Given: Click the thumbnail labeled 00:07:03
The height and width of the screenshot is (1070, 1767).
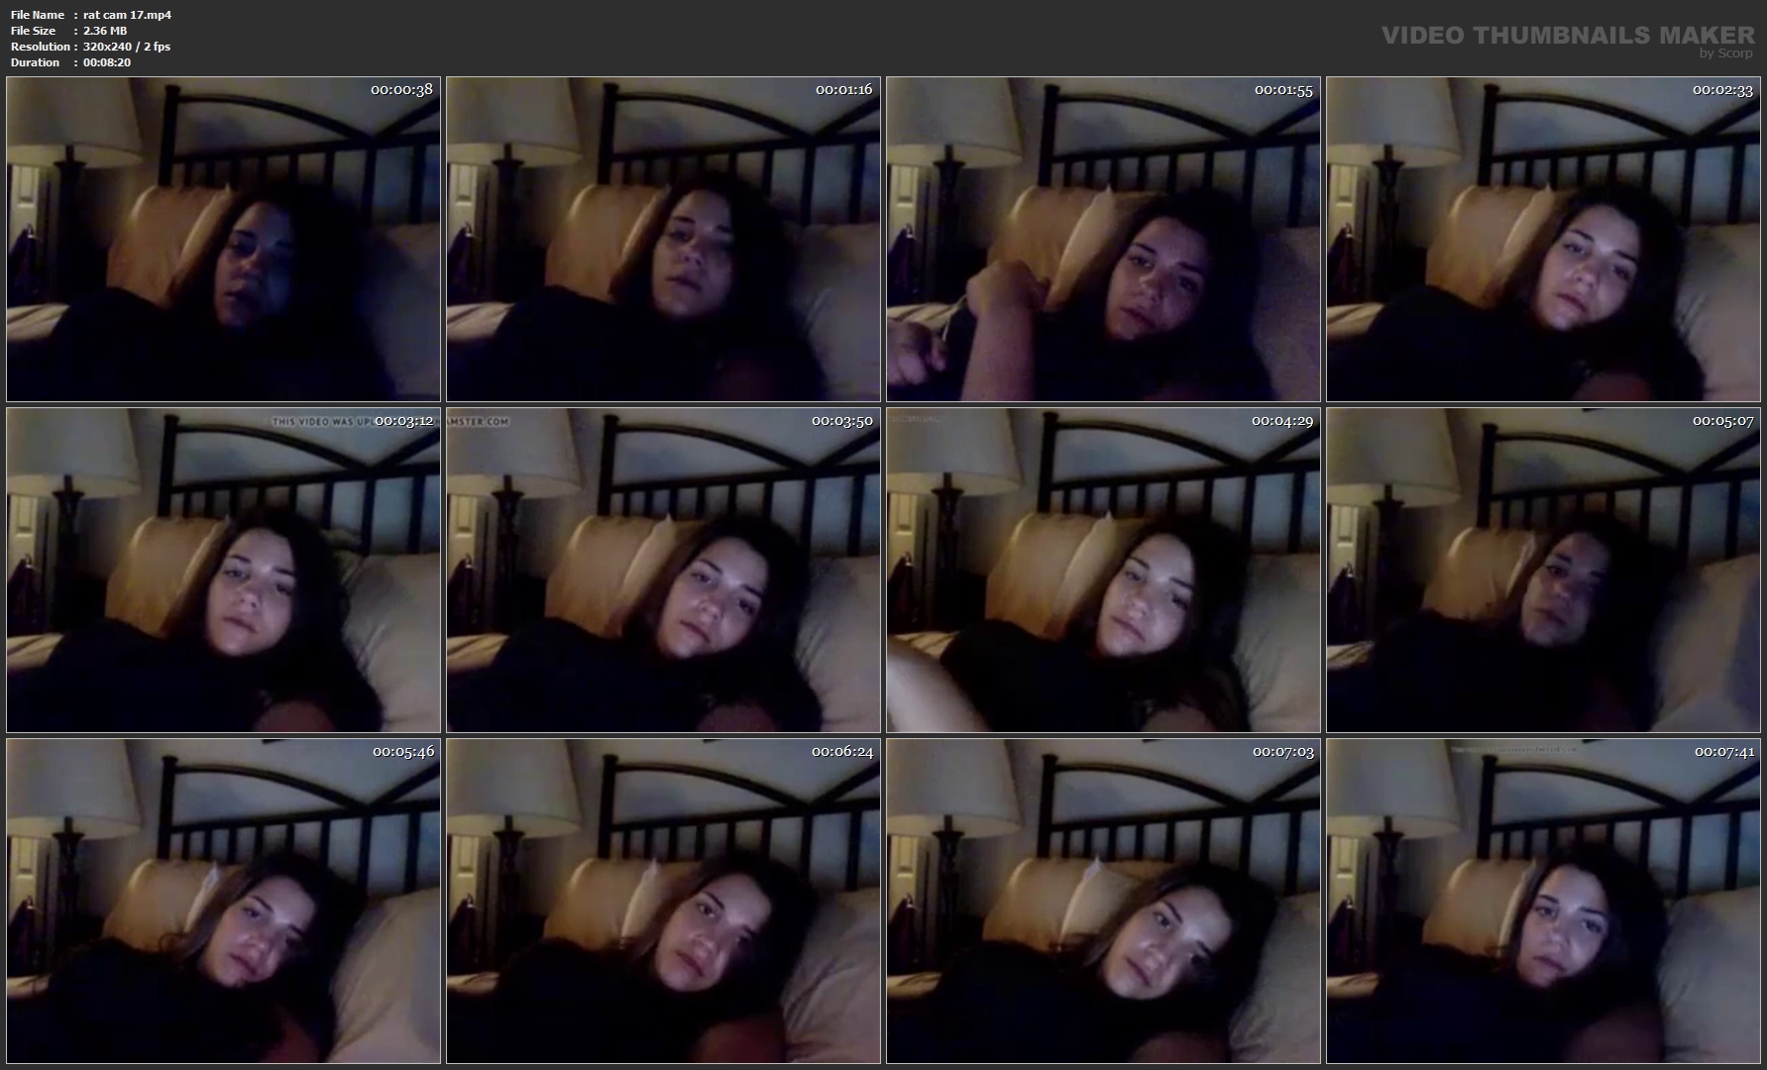Looking at the screenshot, I should tap(1103, 901).
